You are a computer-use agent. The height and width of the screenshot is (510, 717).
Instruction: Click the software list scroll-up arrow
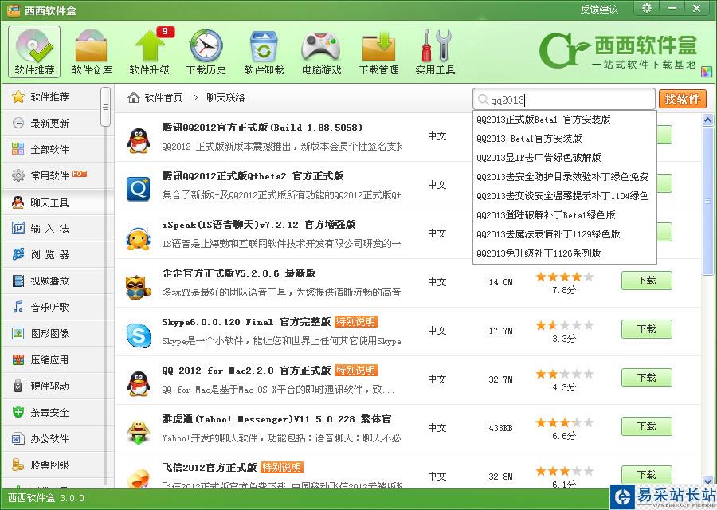707,120
